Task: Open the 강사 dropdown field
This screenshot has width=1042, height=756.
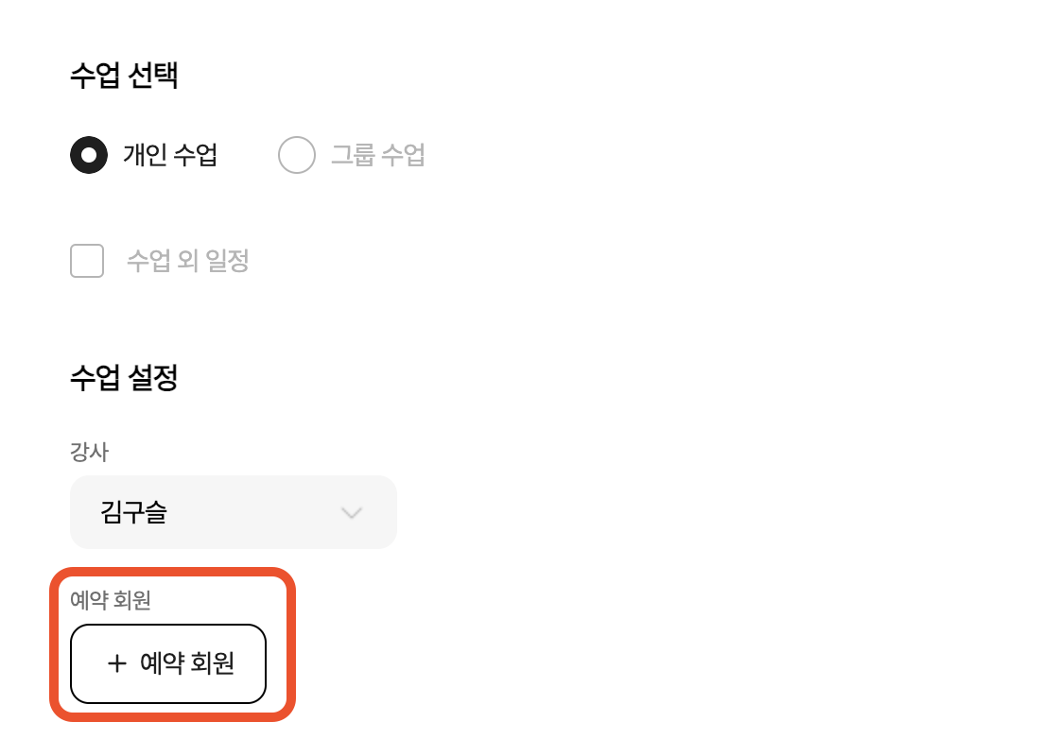Action: [233, 512]
